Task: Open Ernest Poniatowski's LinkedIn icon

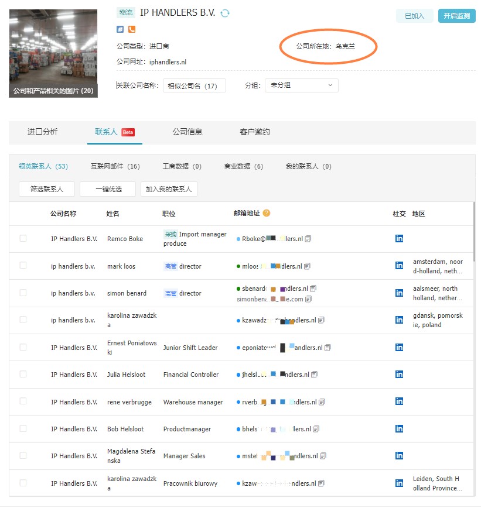Action: [x=399, y=347]
